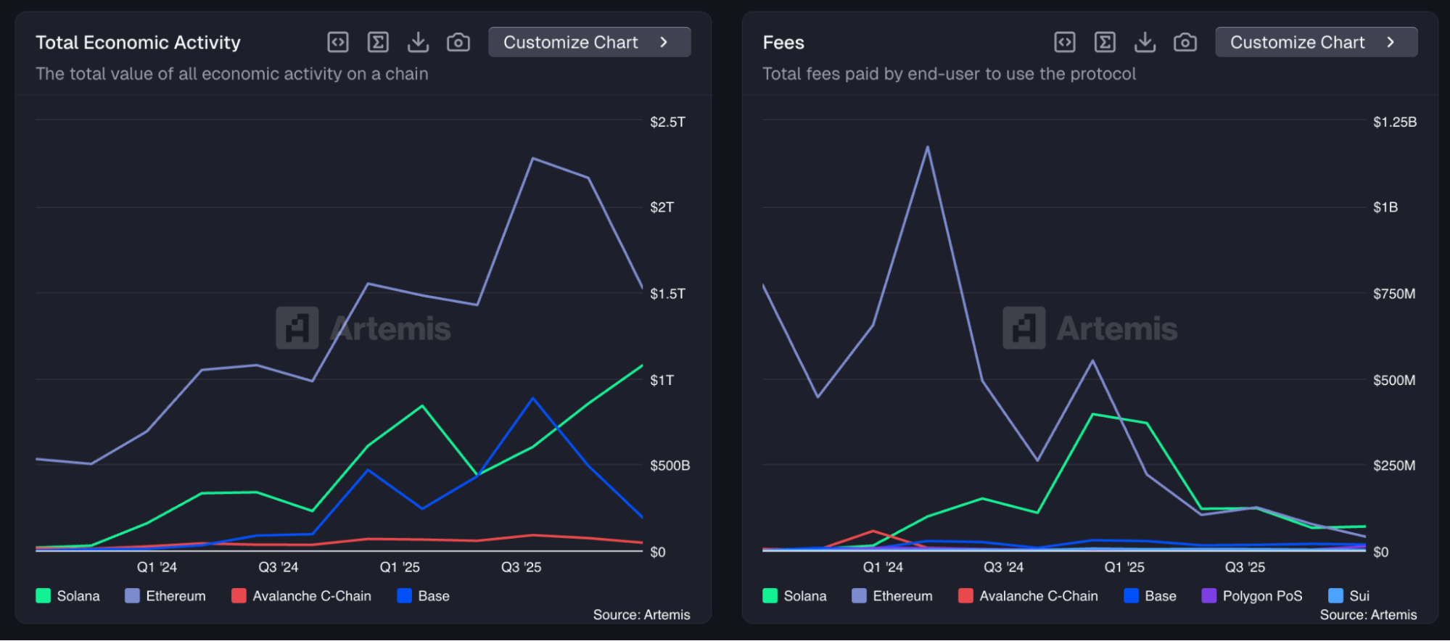Download the Fees chart data
Screen dimensions: 1450x641
(x=1145, y=43)
